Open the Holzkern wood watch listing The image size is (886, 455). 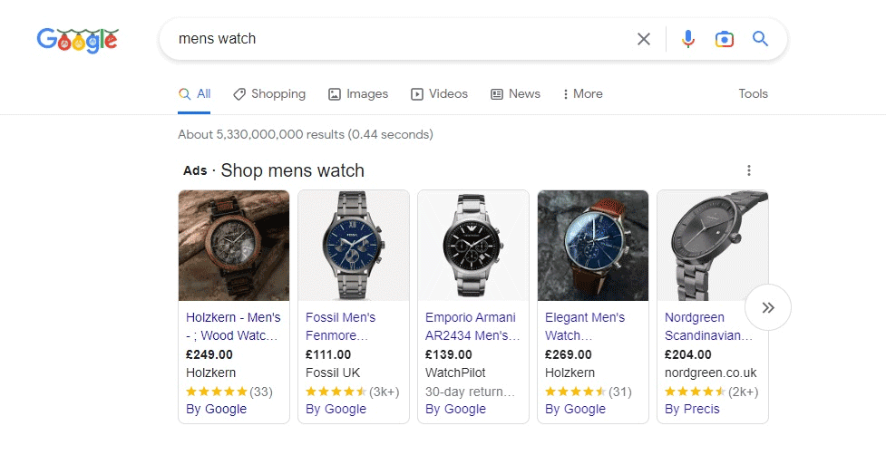[233, 326]
